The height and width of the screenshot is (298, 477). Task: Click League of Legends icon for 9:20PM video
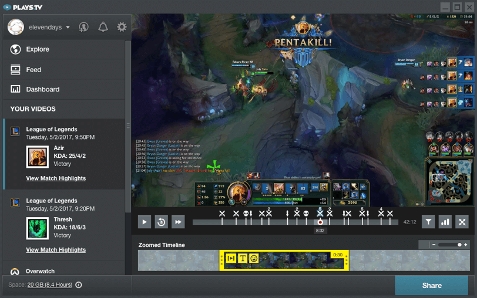tap(15, 202)
